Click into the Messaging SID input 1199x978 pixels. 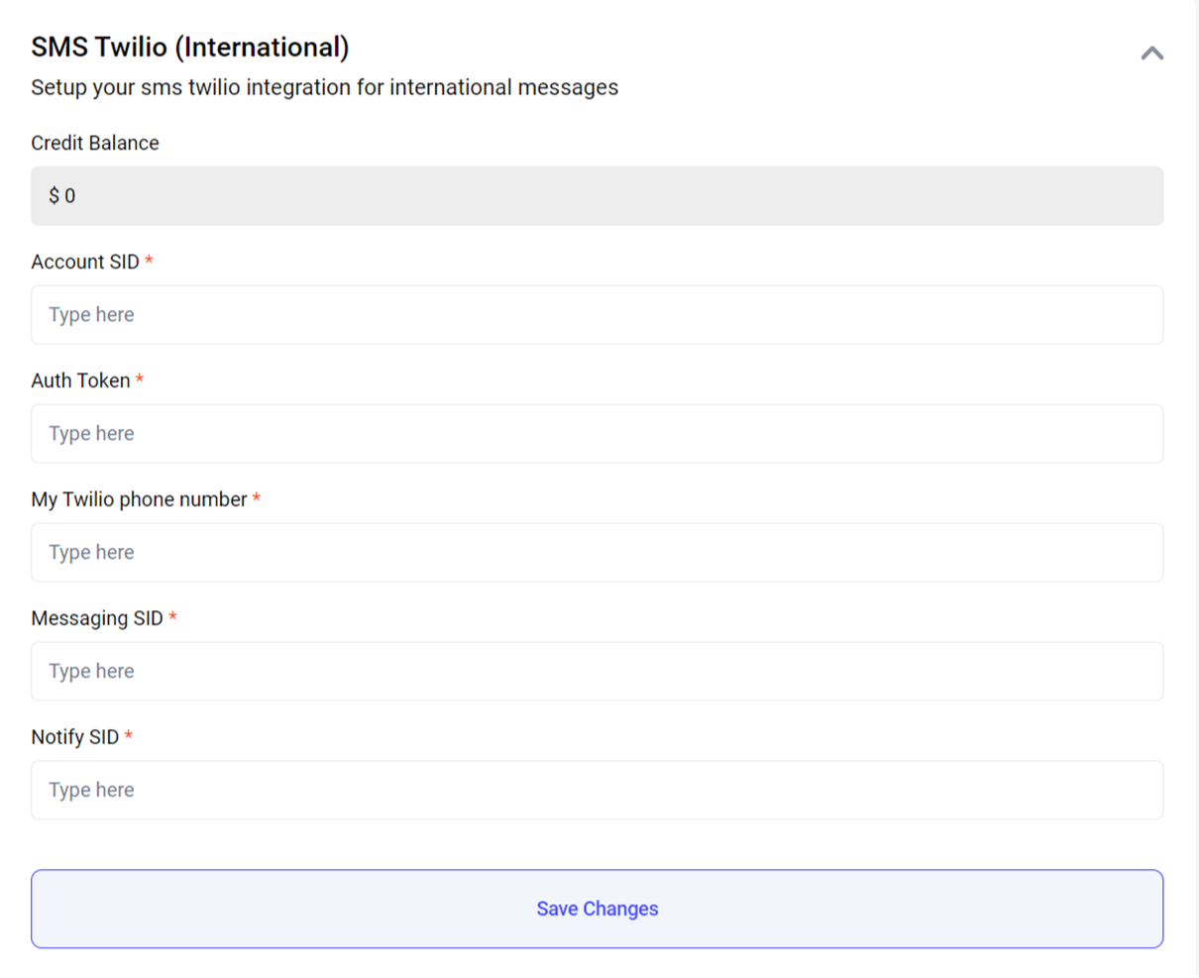point(597,672)
